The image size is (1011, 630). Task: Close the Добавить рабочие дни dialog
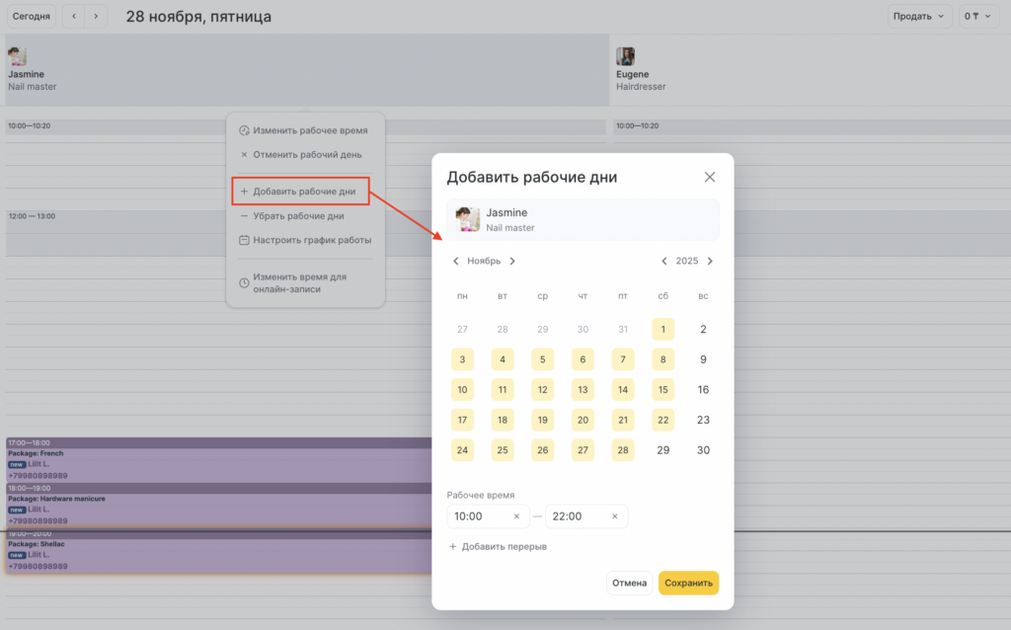[709, 178]
